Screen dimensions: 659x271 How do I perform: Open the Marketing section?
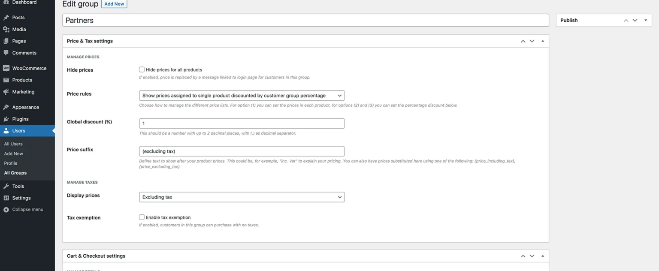pos(23,91)
